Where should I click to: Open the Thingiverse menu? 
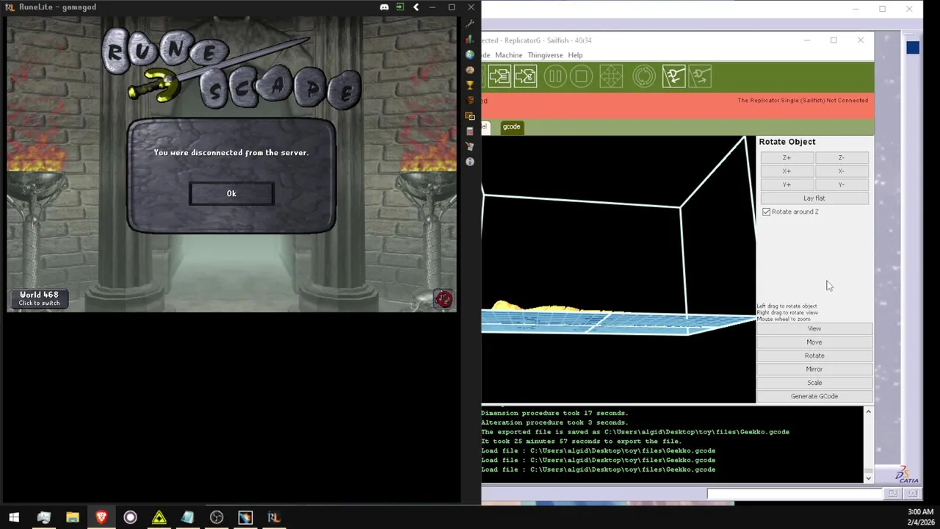(x=545, y=55)
